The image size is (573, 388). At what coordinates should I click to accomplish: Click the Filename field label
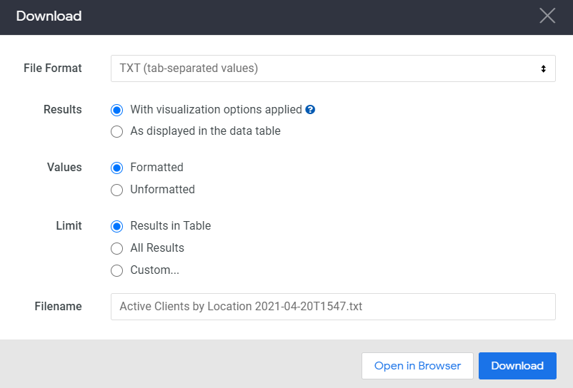click(58, 307)
